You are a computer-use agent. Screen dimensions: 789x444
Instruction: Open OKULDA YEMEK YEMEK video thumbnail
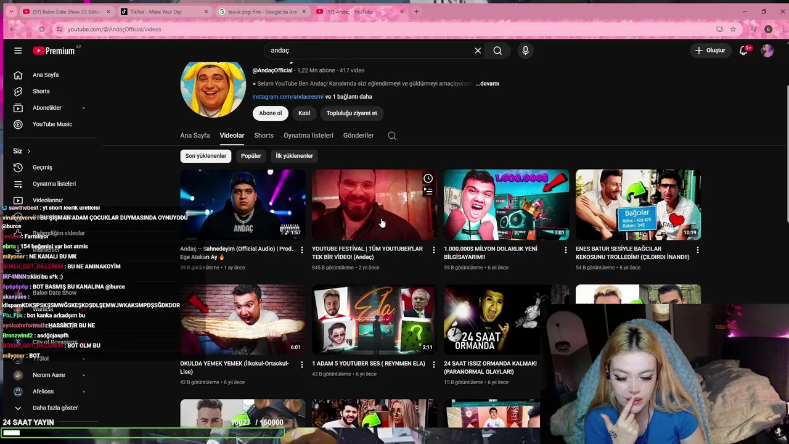click(243, 319)
